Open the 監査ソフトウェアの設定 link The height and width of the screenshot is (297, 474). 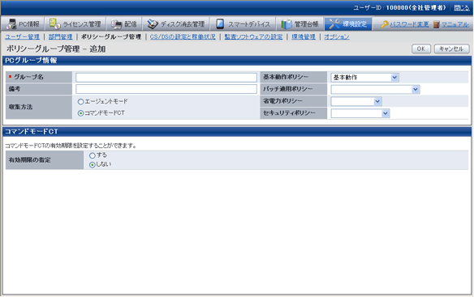(x=253, y=36)
